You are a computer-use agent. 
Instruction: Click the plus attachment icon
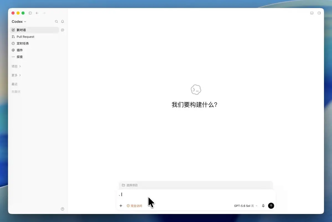[121, 206]
